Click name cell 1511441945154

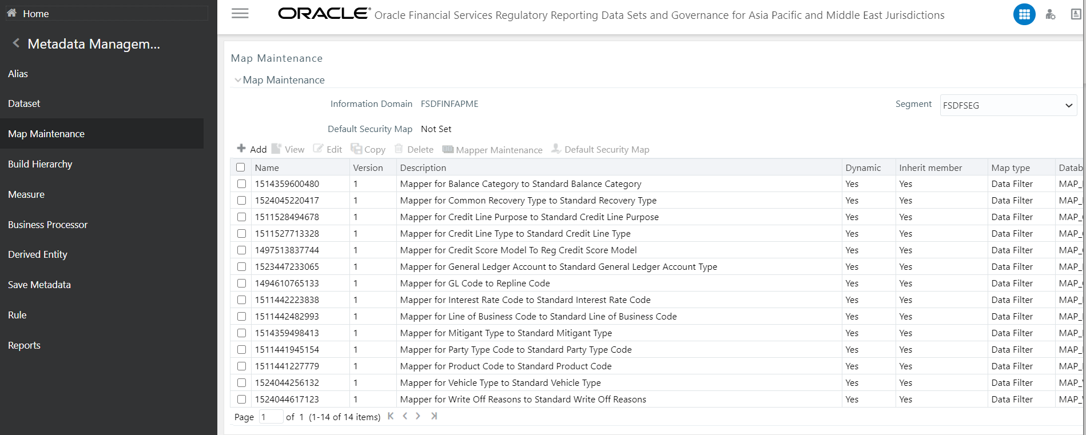pyautogui.click(x=287, y=350)
